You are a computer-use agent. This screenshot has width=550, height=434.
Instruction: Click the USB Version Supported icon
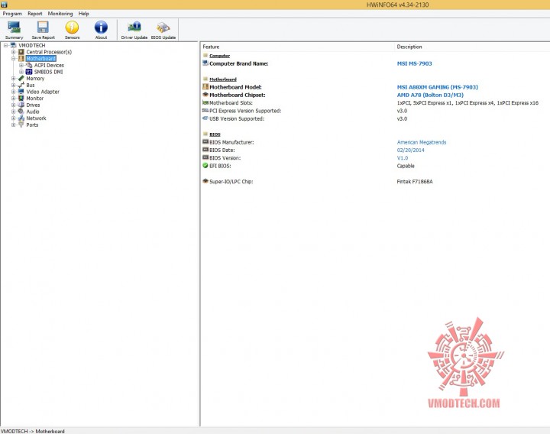tap(205, 118)
